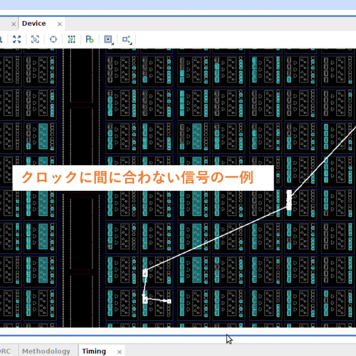Close the Device tab
The height and width of the screenshot is (356, 356).
tap(60, 24)
